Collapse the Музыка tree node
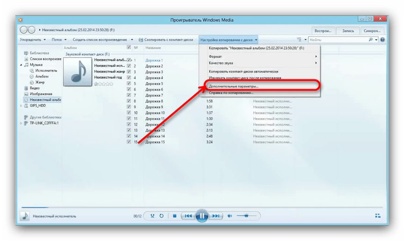 (21, 65)
